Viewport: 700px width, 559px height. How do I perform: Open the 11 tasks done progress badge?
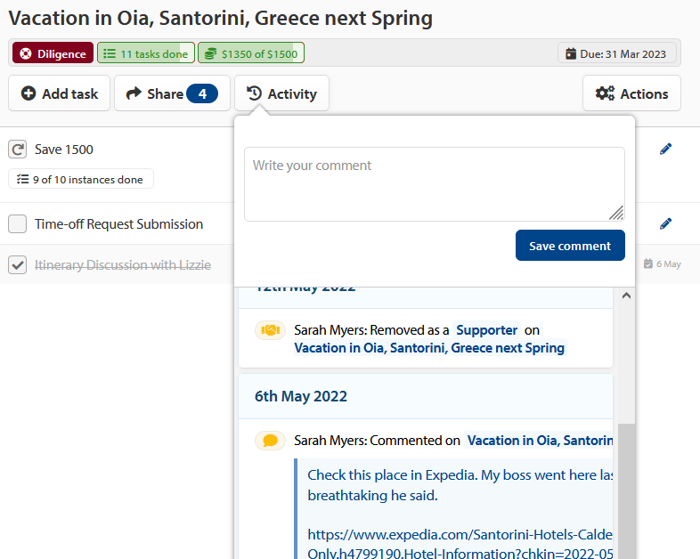coord(146,53)
